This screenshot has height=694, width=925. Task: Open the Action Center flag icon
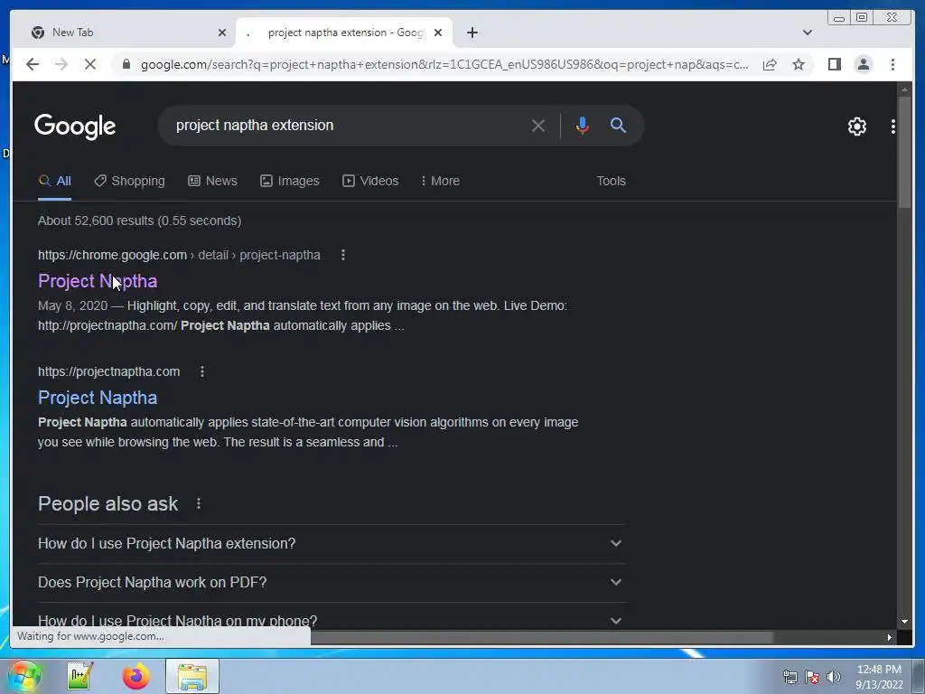[812, 677]
